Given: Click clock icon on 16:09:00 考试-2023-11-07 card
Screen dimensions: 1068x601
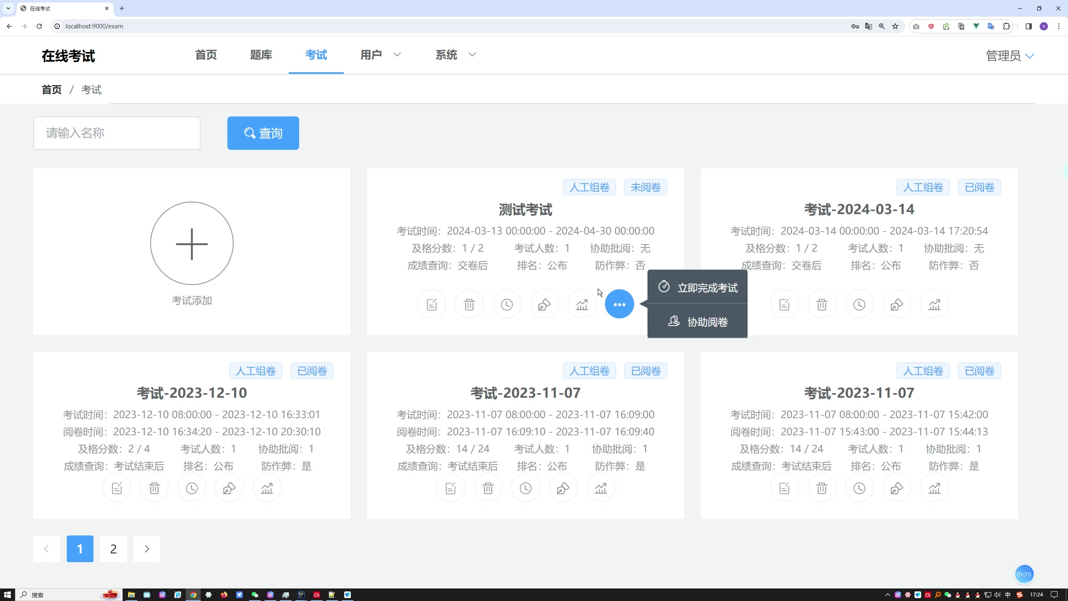Looking at the screenshot, I should pyautogui.click(x=526, y=488).
